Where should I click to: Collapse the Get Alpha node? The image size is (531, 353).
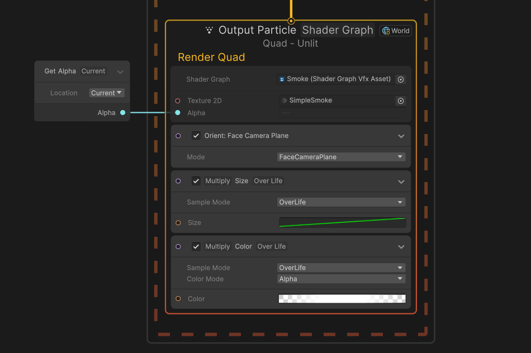[120, 71]
